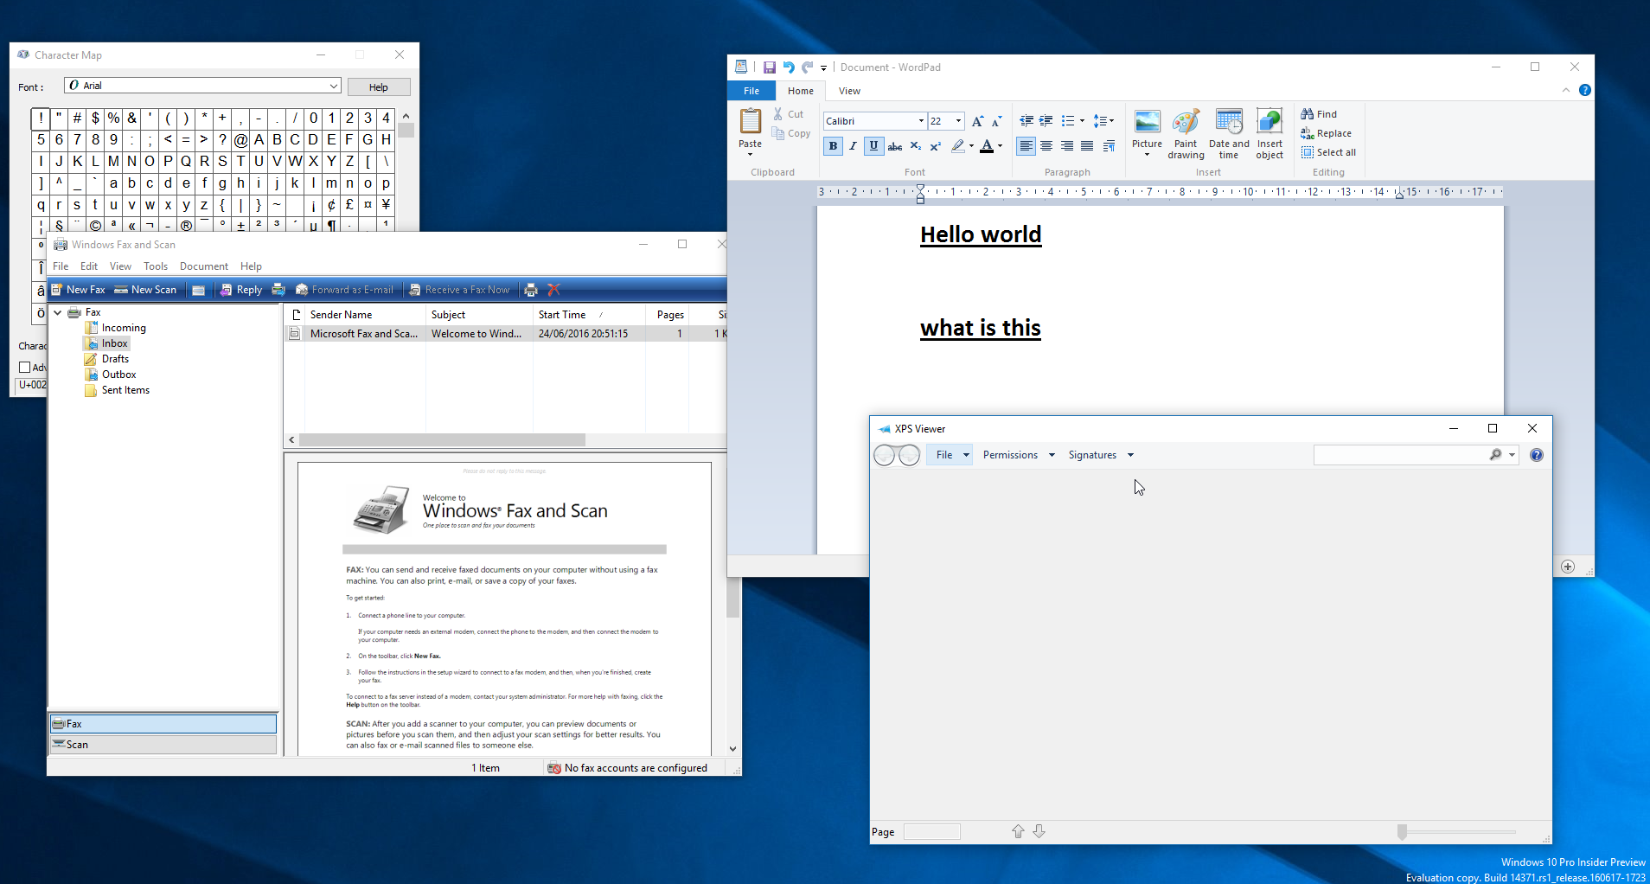1650x884 pixels.
Task: Open the Font dropdown in Character Map
Action: point(333,86)
